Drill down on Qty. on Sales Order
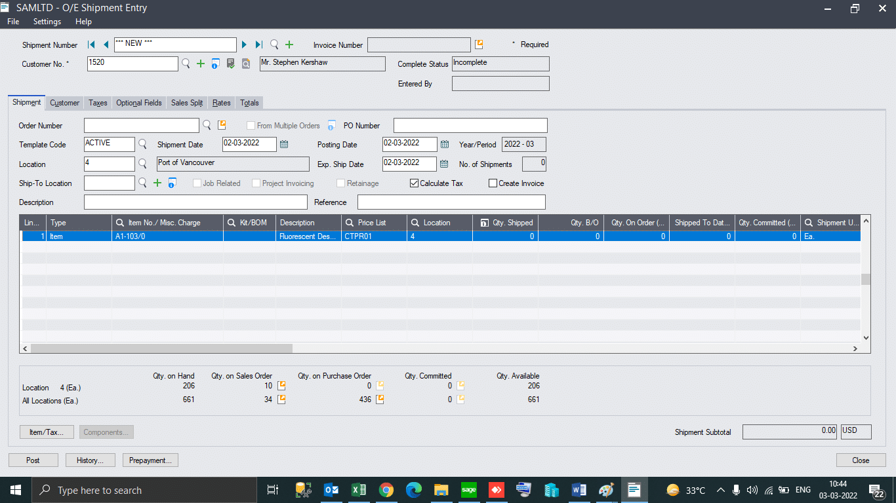This screenshot has height=503, width=896. (x=282, y=386)
